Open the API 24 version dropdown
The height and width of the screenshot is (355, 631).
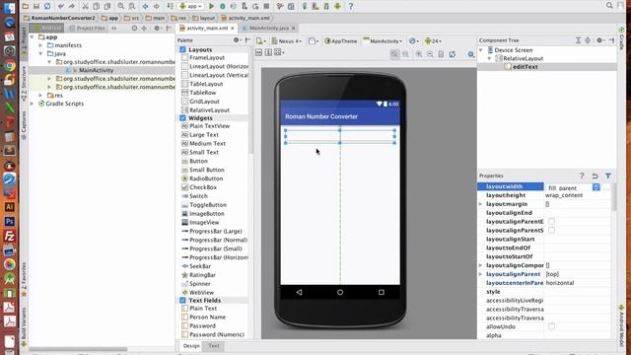click(x=433, y=41)
